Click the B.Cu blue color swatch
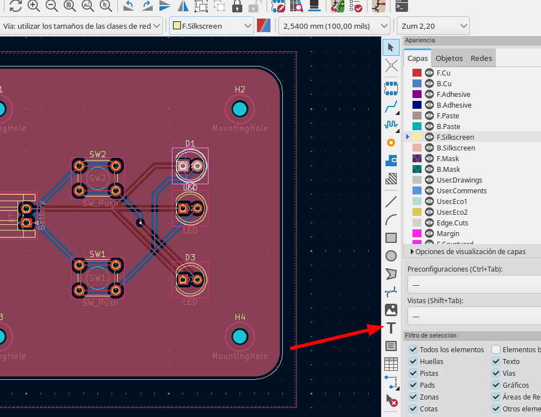541x417 pixels. pyautogui.click(x=417, y=83)
